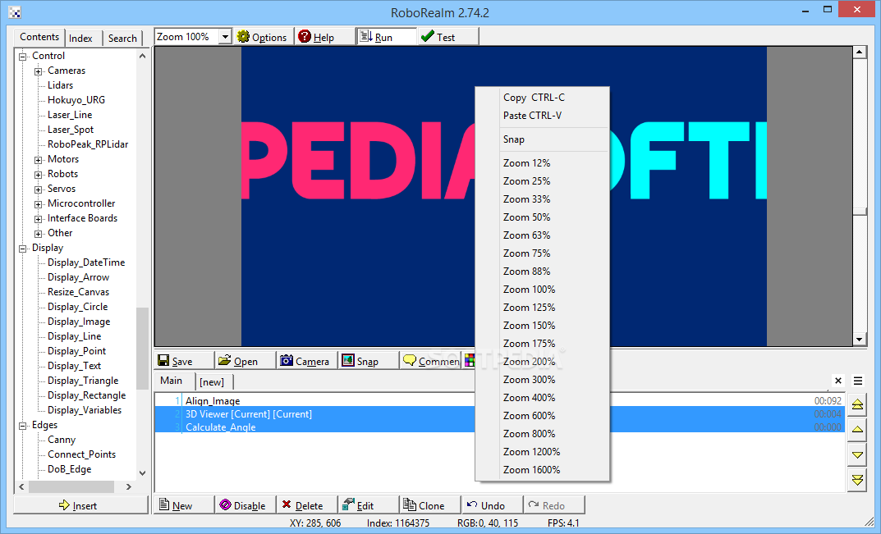Click the RoboRealm application icon in the title bar

[x=15, y=12]
